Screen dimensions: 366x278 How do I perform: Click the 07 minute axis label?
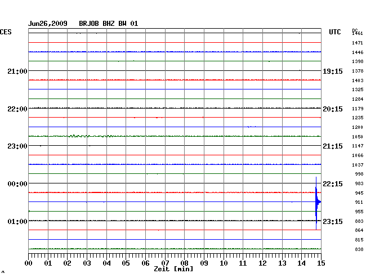165,263
